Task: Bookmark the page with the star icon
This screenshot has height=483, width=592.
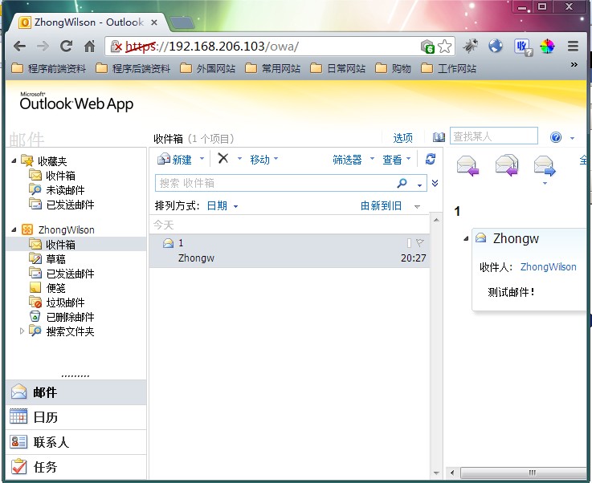Action: coord(445,47)
